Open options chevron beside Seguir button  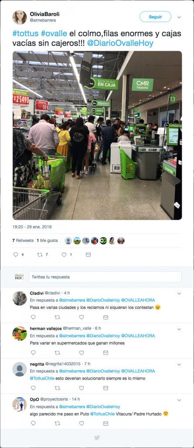pos(179,17)
